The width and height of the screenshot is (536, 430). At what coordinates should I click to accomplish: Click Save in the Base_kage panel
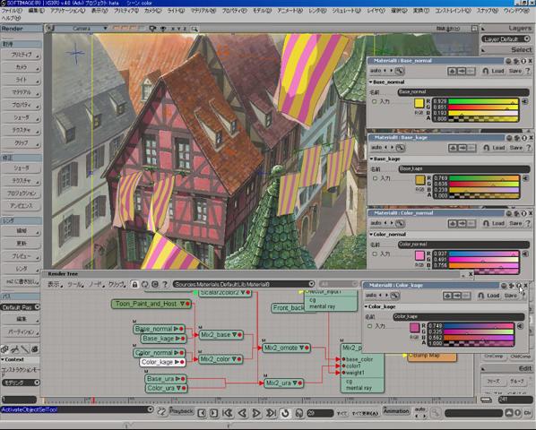coord(516,148)
